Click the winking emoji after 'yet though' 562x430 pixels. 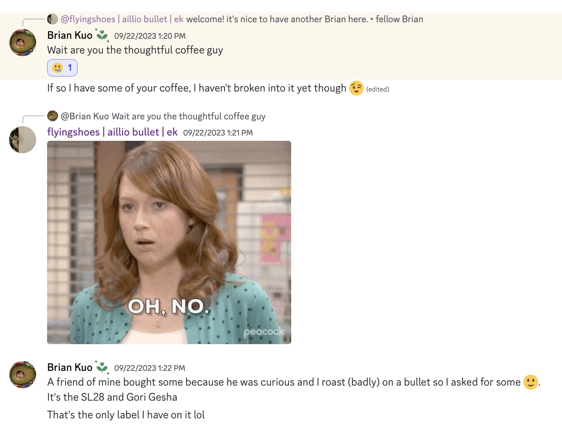pyautogui.click(x=356, y=88)
